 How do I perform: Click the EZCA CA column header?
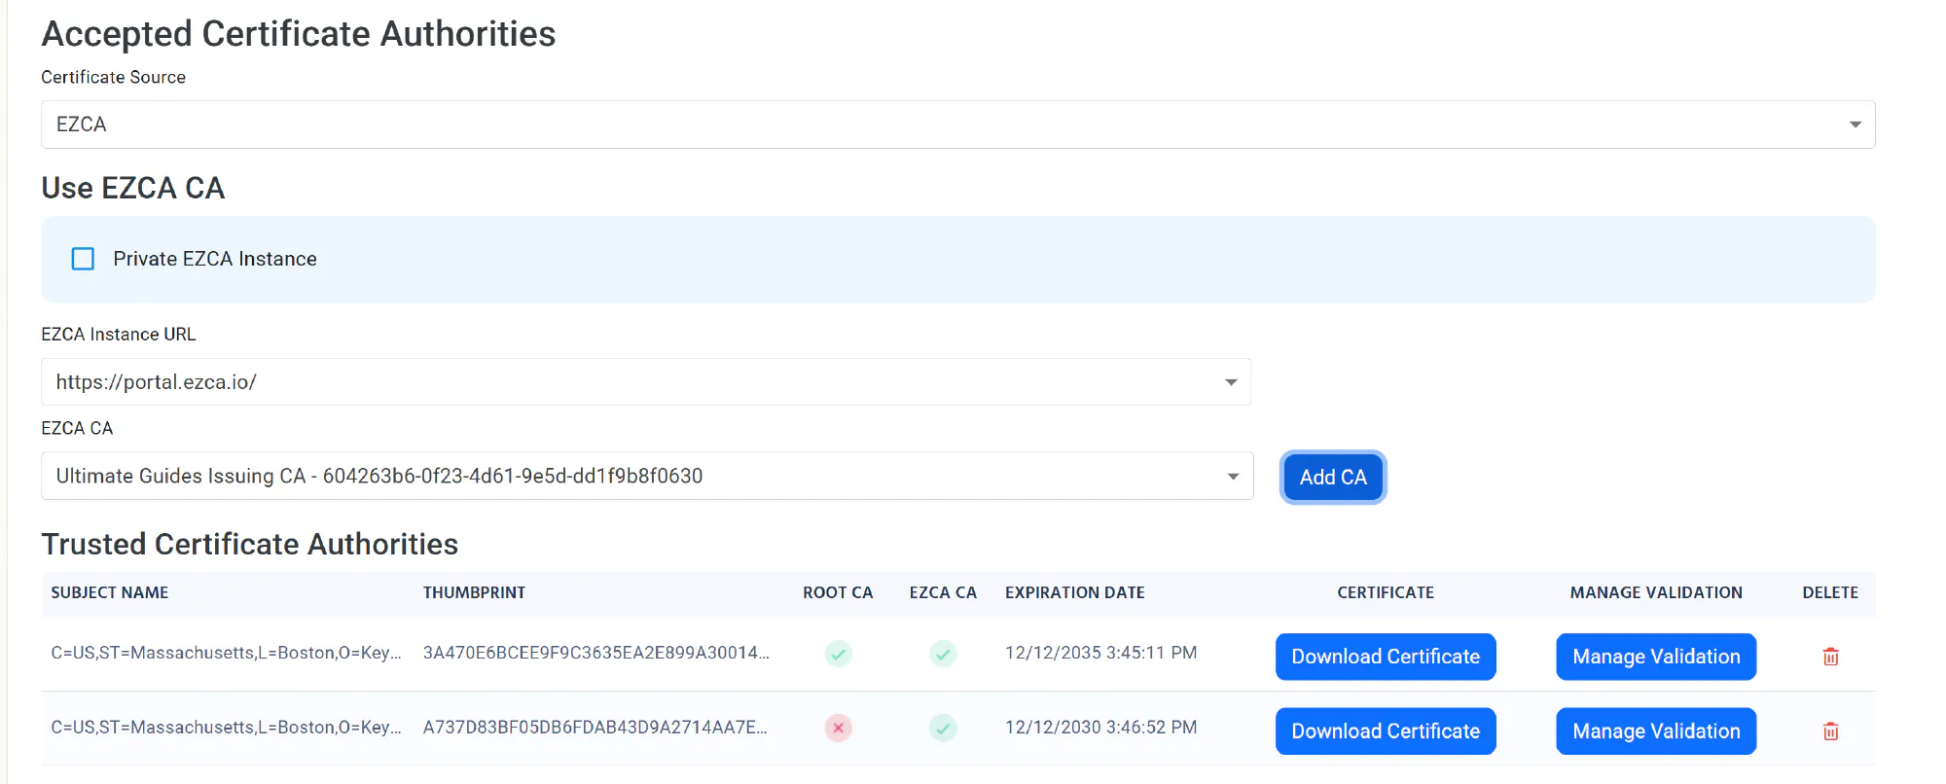click(943, 592)
